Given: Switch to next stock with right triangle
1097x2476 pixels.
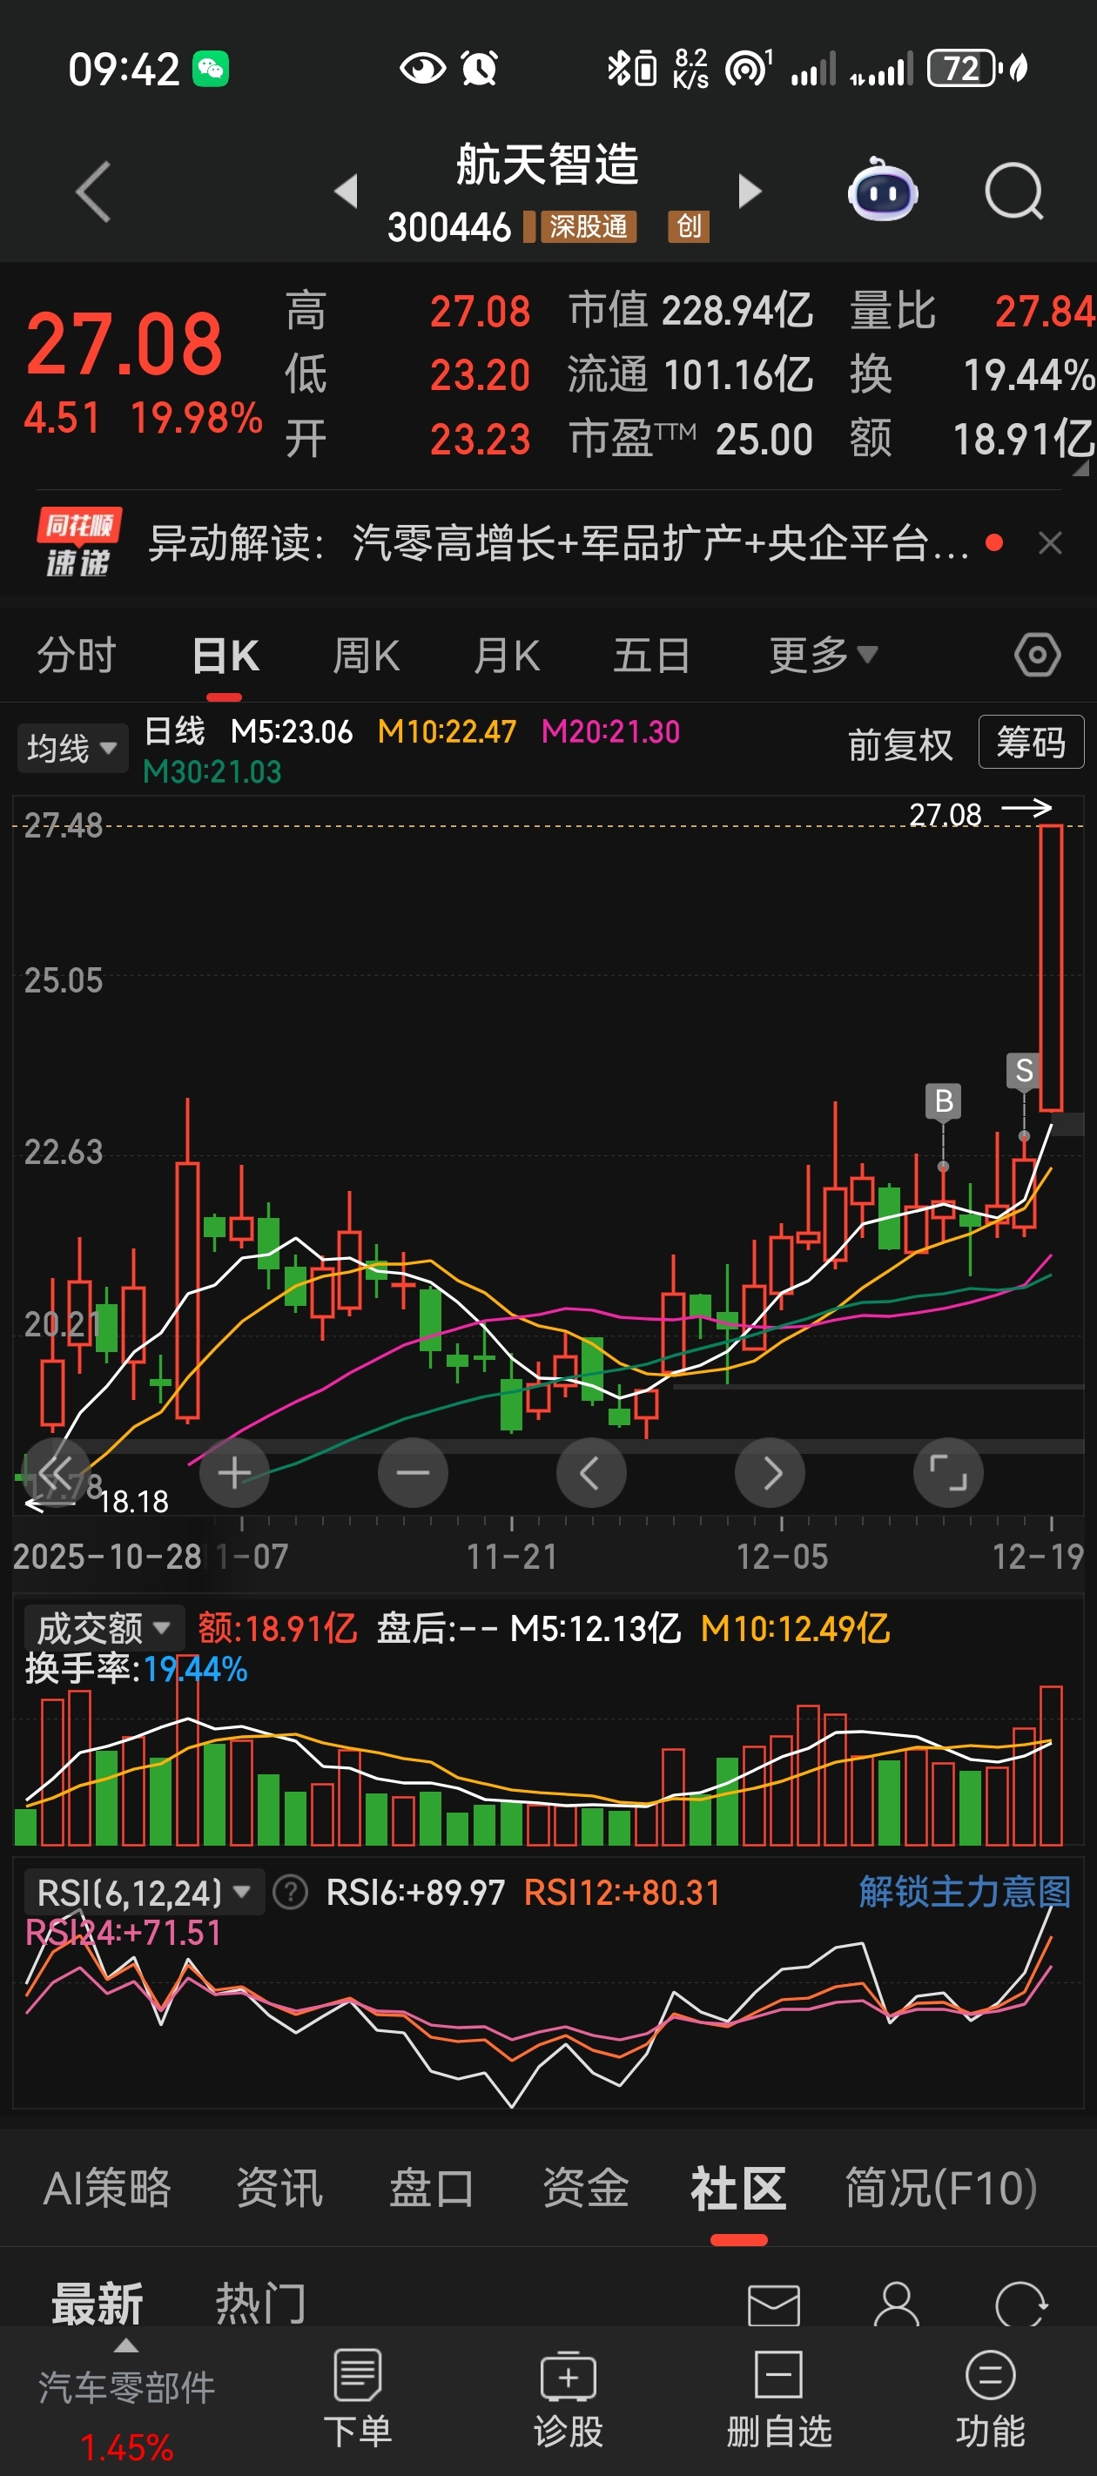Looking at the screenshot, I should click(750, 192).
